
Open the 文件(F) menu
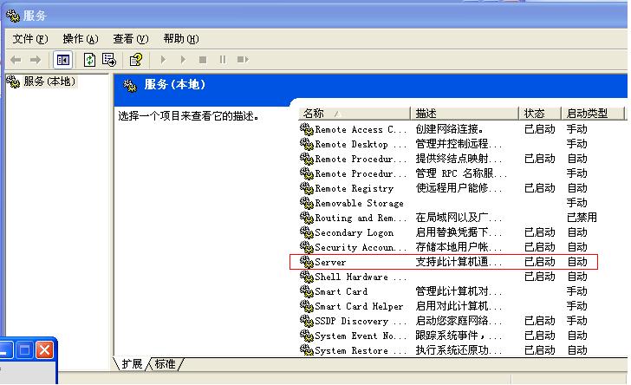coord(29,39)
